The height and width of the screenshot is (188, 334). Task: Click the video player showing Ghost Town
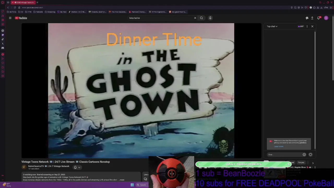(141, 91)
